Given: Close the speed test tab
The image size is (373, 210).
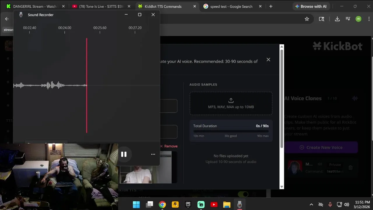Looking at the screenshot, I should (260, 6).
